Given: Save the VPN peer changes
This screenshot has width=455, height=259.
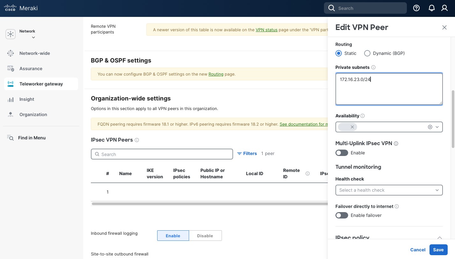Looking at the screenshot, I should 438,250.
